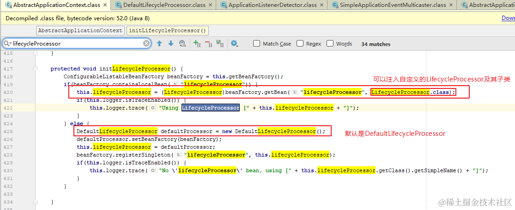Image resolution: width=515 pixels, height=210 pixels.
Task: Go to next search occurrence
Action: [171, 44]
